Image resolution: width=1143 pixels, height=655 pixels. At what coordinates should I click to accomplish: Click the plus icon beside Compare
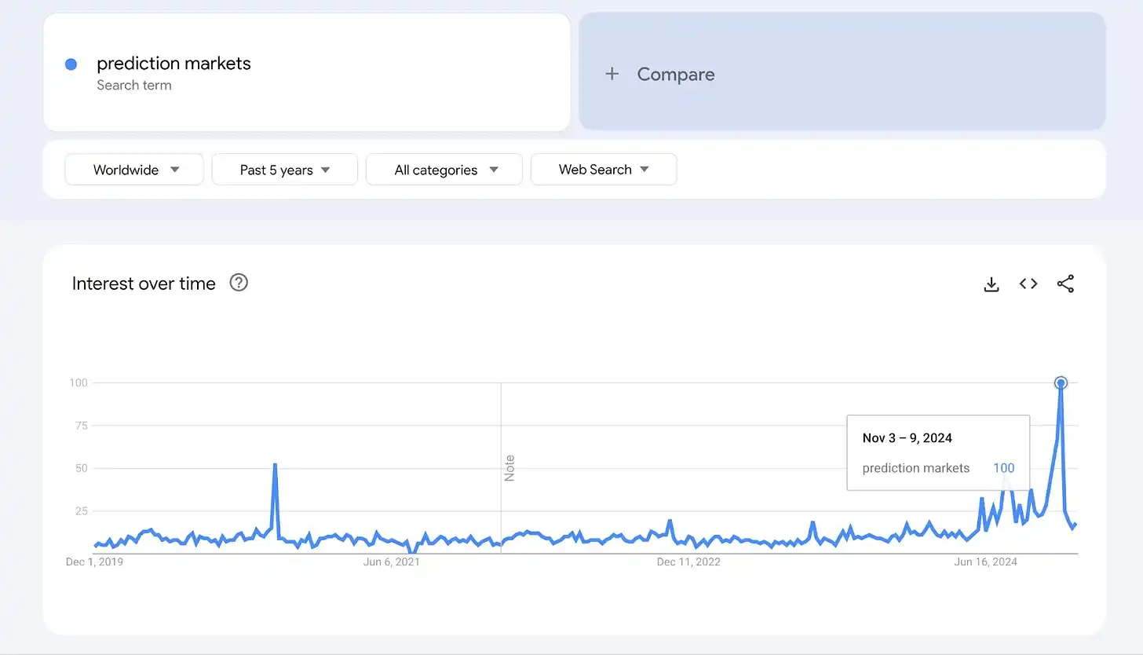coord(612,74)
